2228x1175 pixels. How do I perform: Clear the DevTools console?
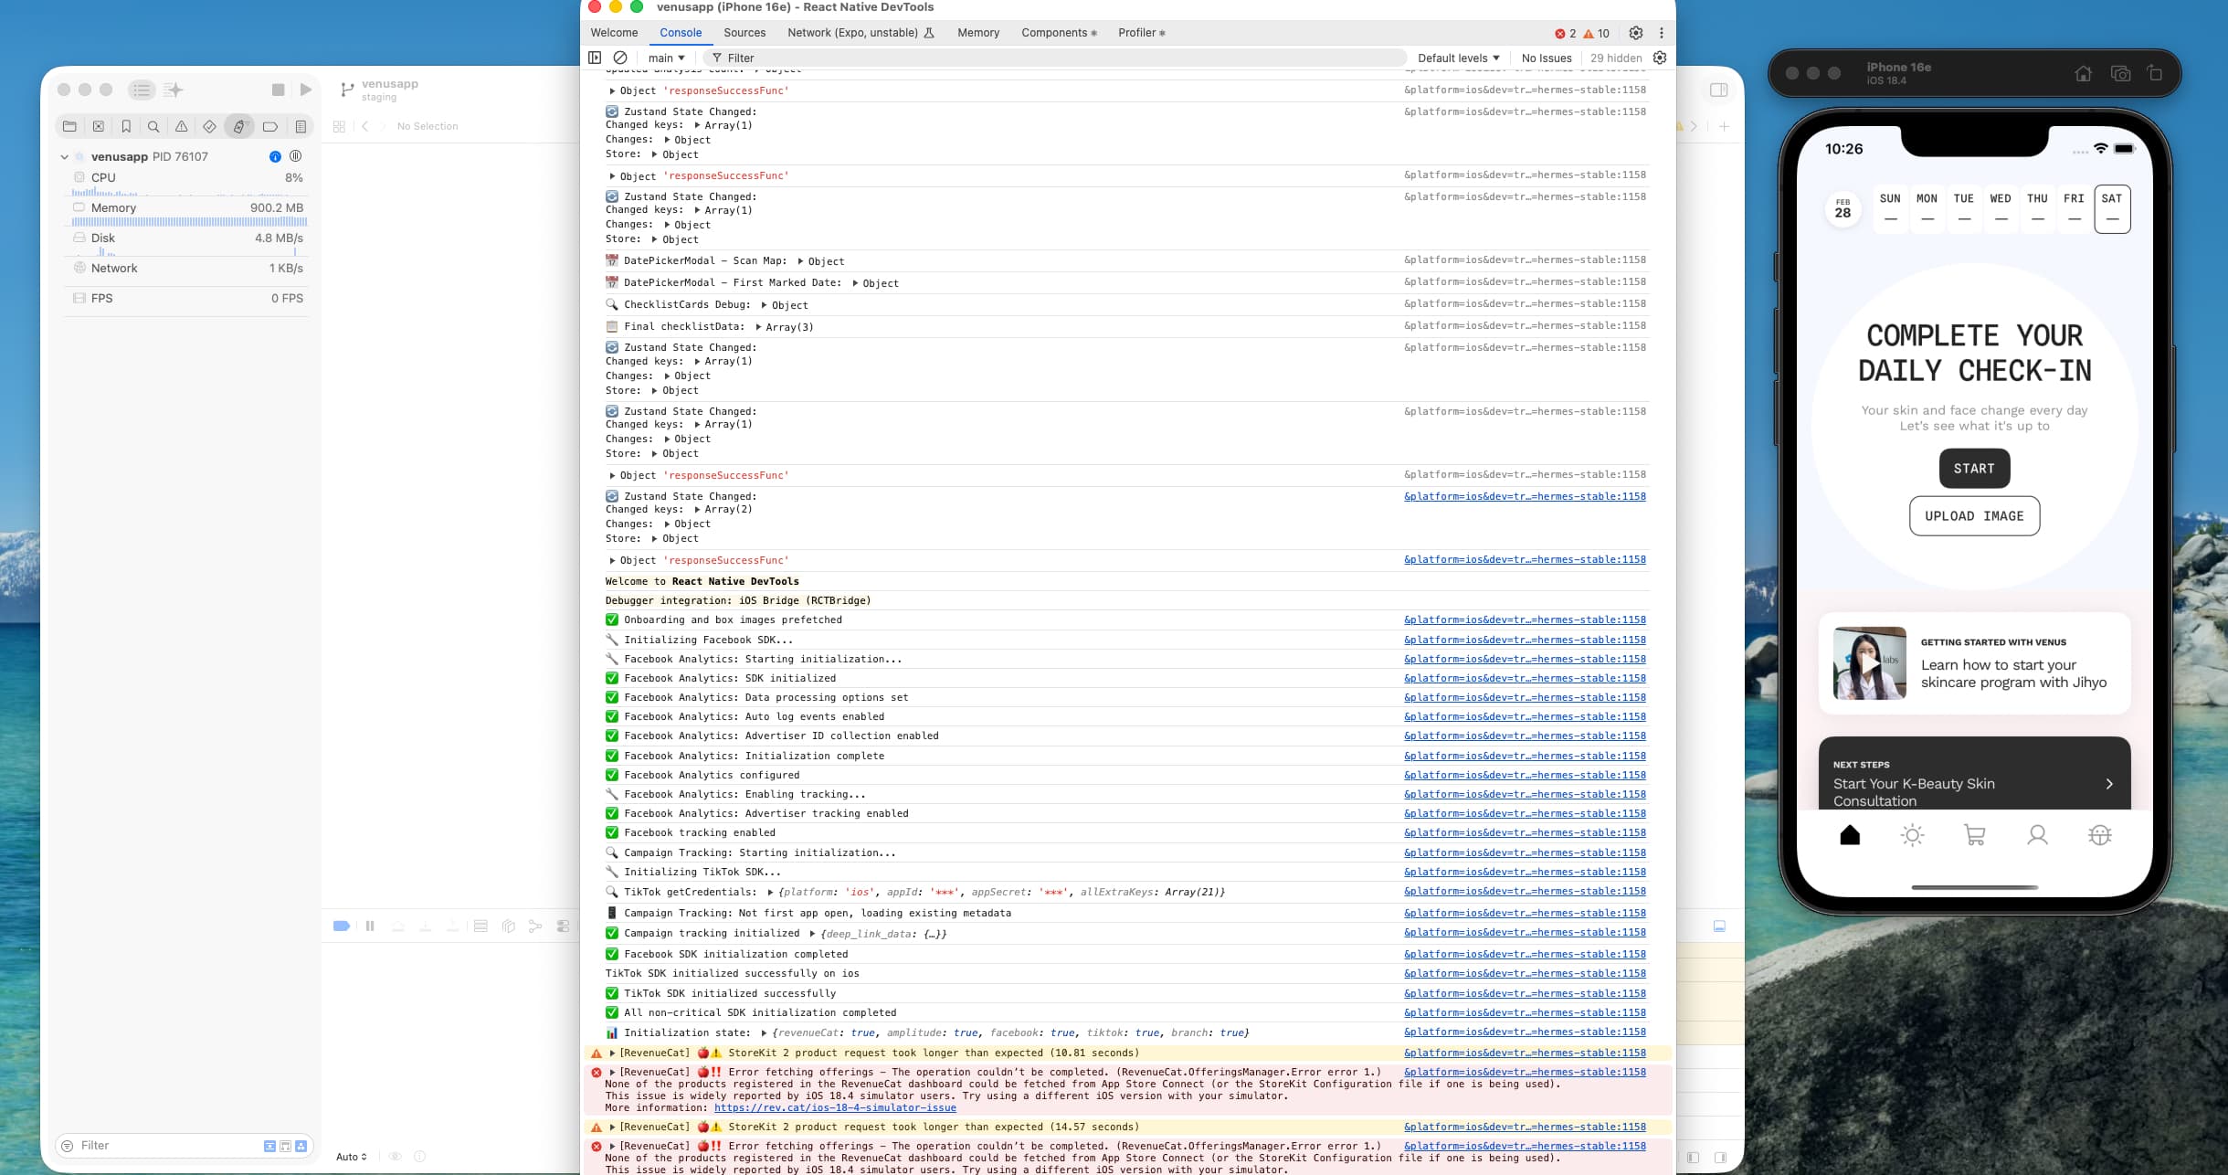click(620, 58)
